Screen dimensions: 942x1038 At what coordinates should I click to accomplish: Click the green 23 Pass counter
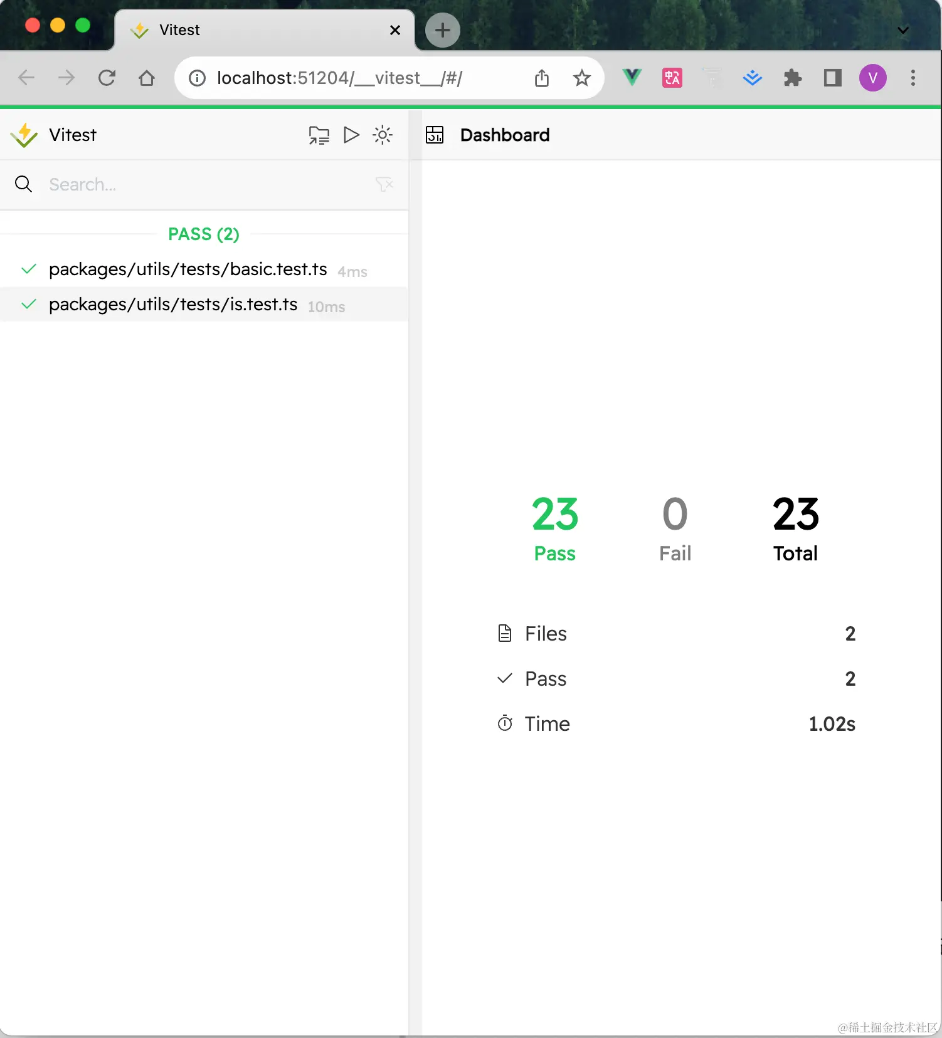click(x=555, y=529)
